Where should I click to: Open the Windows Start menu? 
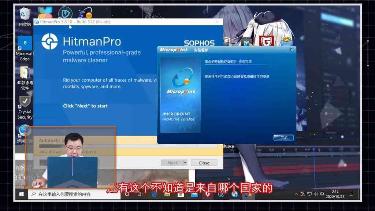[x=21, y=194]
